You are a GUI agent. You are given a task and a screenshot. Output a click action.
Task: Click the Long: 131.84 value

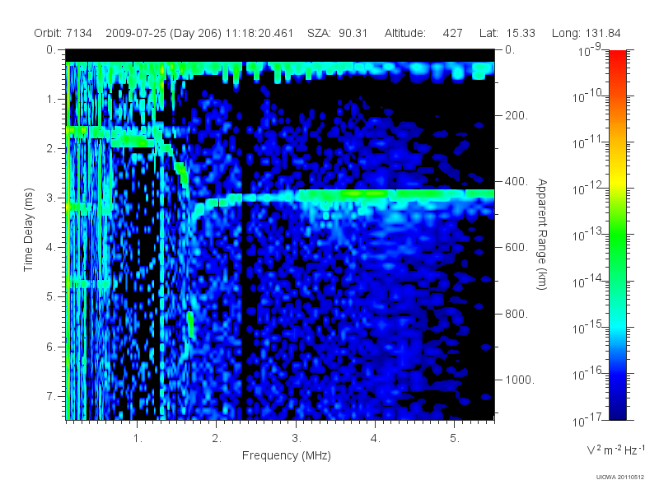coord(587,33)
